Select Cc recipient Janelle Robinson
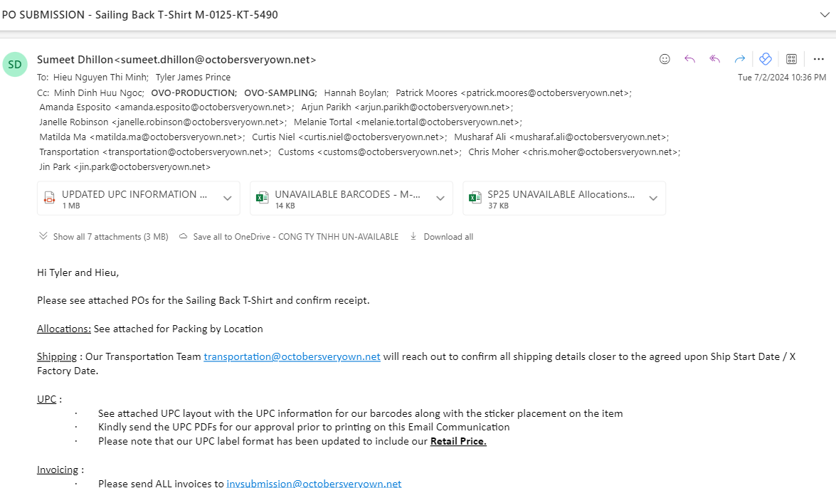The height and width of the screenshot is (488, 836). pos(163,122)
